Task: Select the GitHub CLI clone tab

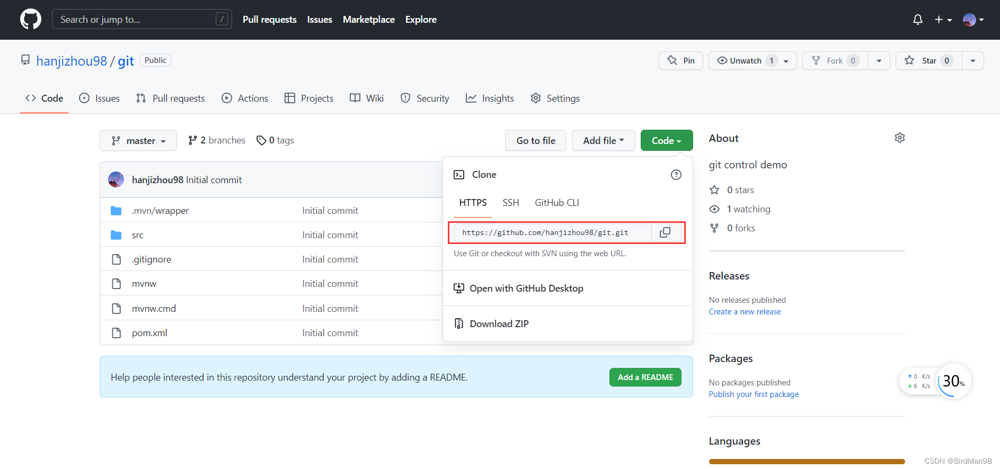Action: tap(557, 203)
